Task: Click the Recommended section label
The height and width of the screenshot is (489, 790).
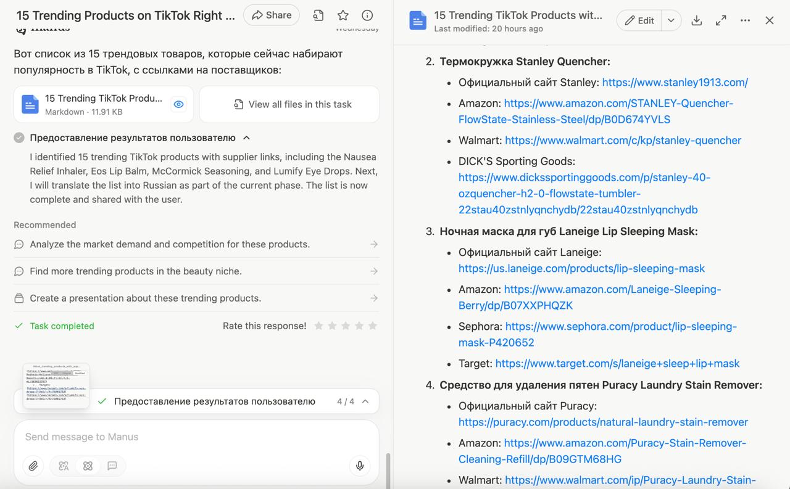Action: coord(45,225)
